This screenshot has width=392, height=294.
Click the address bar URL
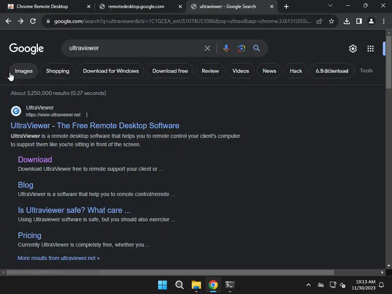click(183, 21)
